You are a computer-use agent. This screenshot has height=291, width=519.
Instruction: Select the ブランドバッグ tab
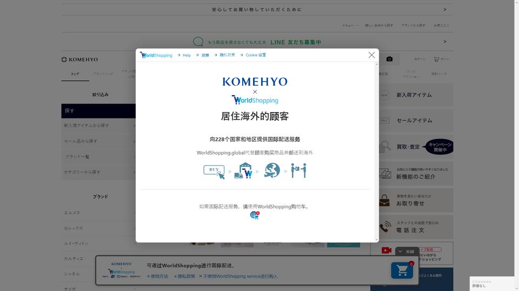point(103,74)
